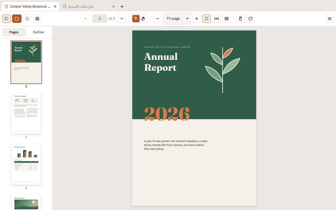This screenshot has width=336, height=210.
Task: Set actual size 1:1 zoom icon
Action: 227,19
